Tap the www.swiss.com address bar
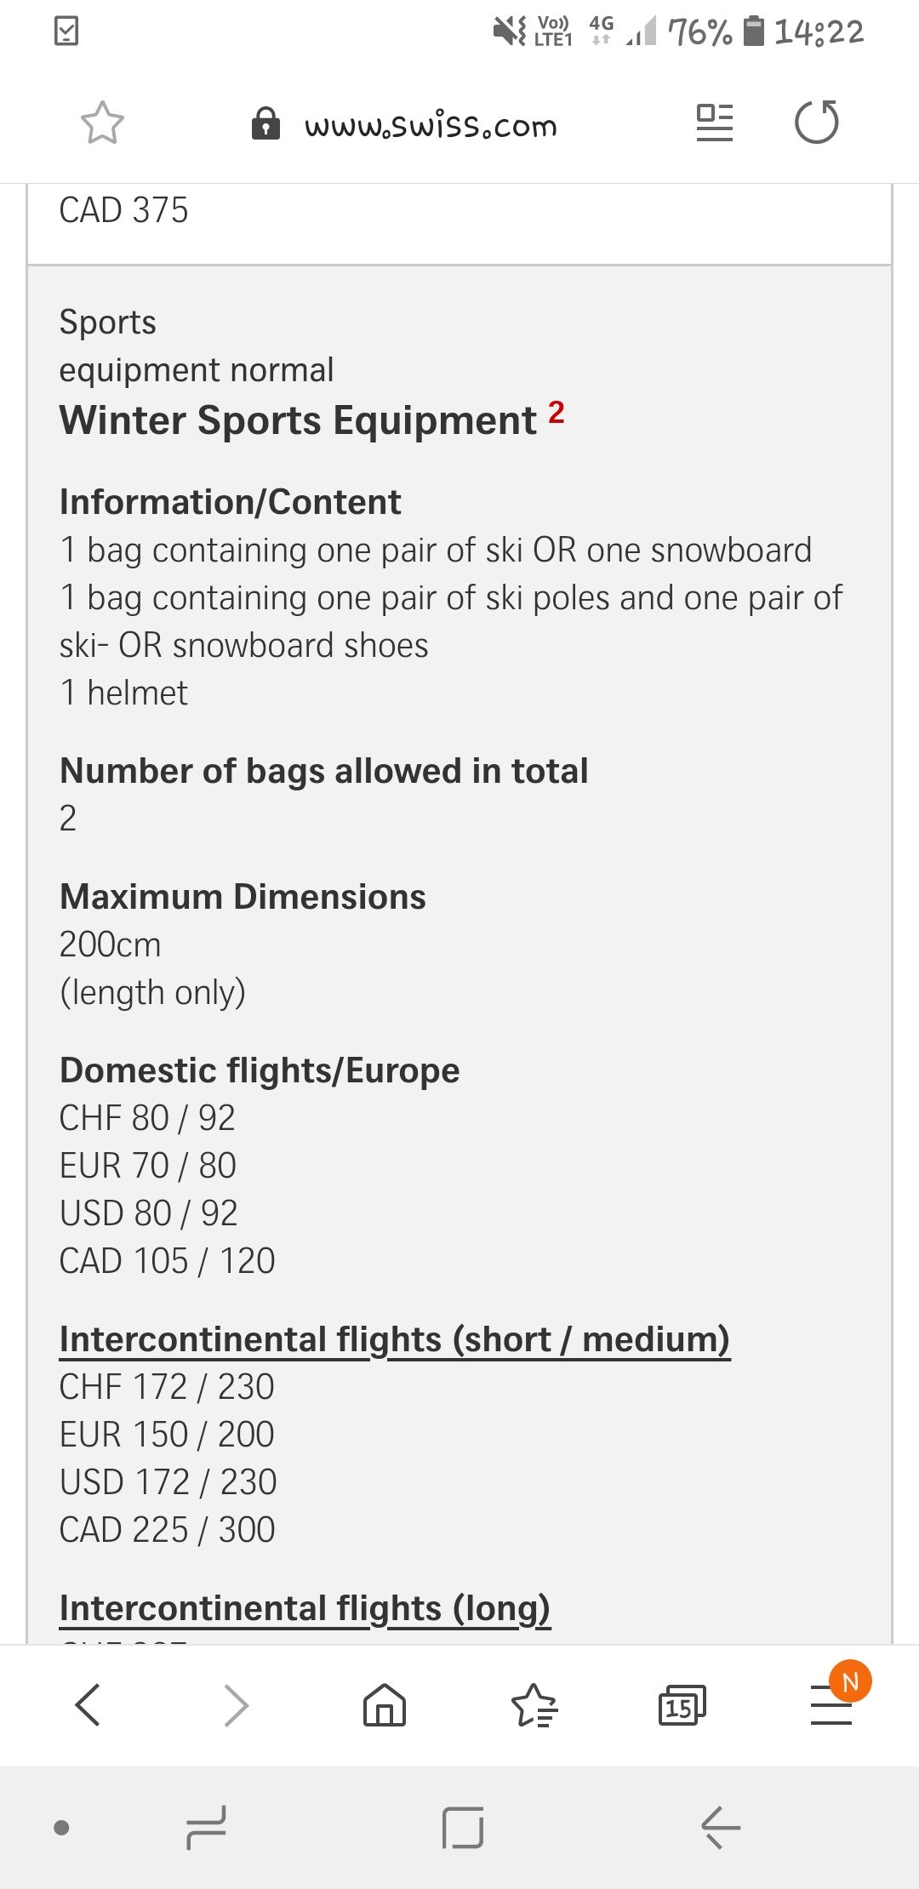Image resolution: width=919 pixels, height=1889 pixels. pyautogui.click(x=431, y=126)
